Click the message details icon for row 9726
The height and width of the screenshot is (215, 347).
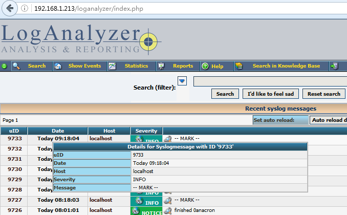pyautogui.click(x=168, y=210)
